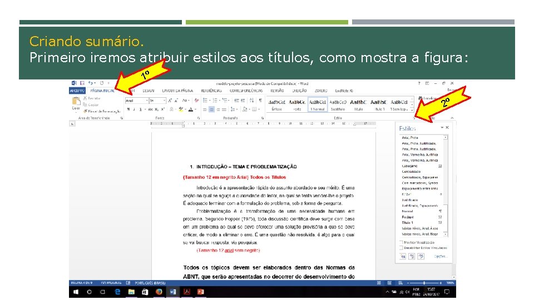Click the justify text icon

point(224,109)
